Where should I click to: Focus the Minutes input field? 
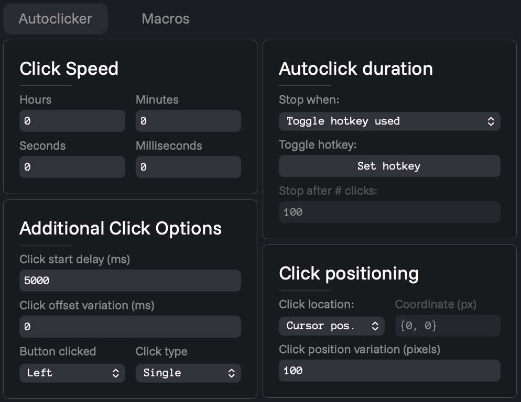click(188, 121)
